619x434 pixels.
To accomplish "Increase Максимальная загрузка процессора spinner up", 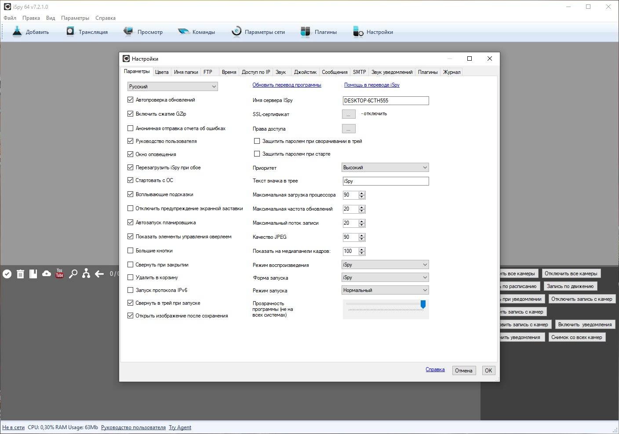I will [x=362, y=193].
